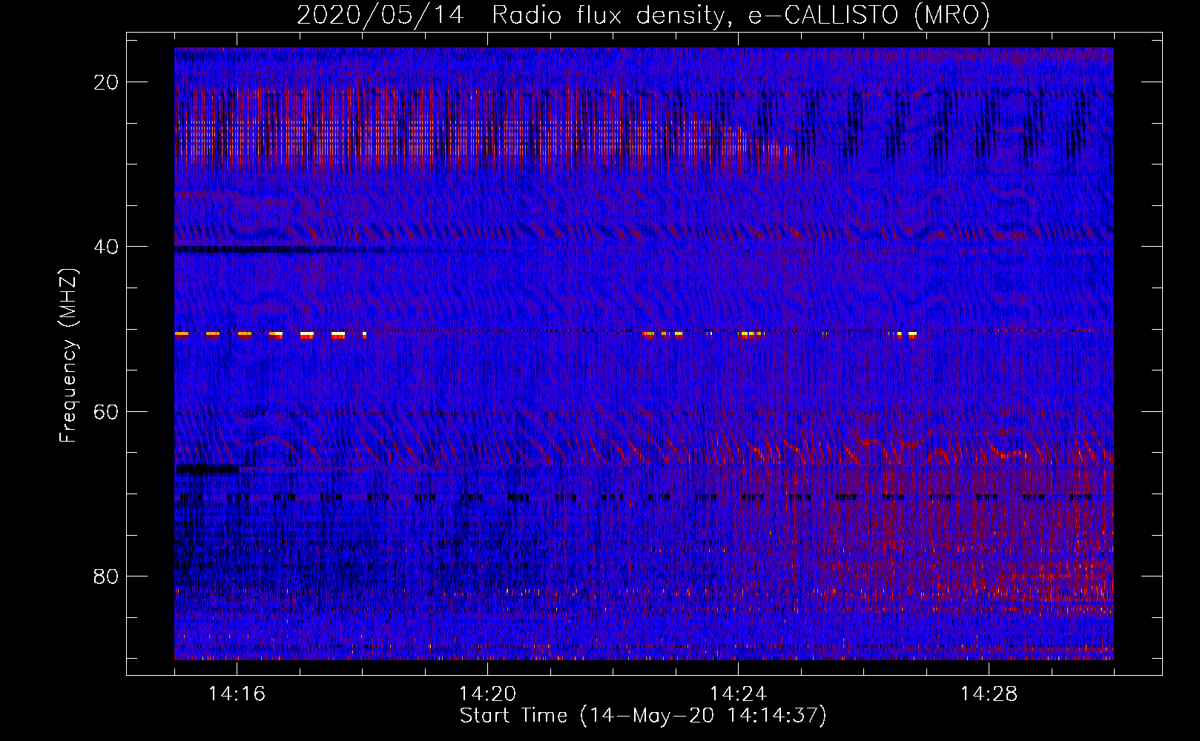Click the 14:28 time tick label
Image resolution: width=1200 pixels, height=741 pixels.
tap(989, 694)
